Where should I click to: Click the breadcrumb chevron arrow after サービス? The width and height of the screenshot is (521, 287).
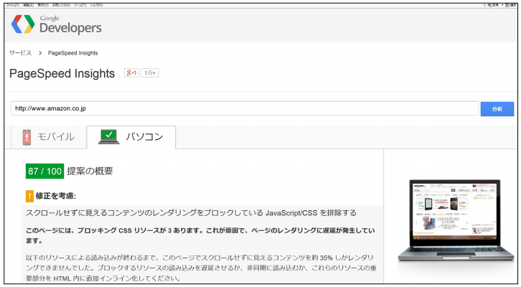pyautogui.click(x=40, y=53)
